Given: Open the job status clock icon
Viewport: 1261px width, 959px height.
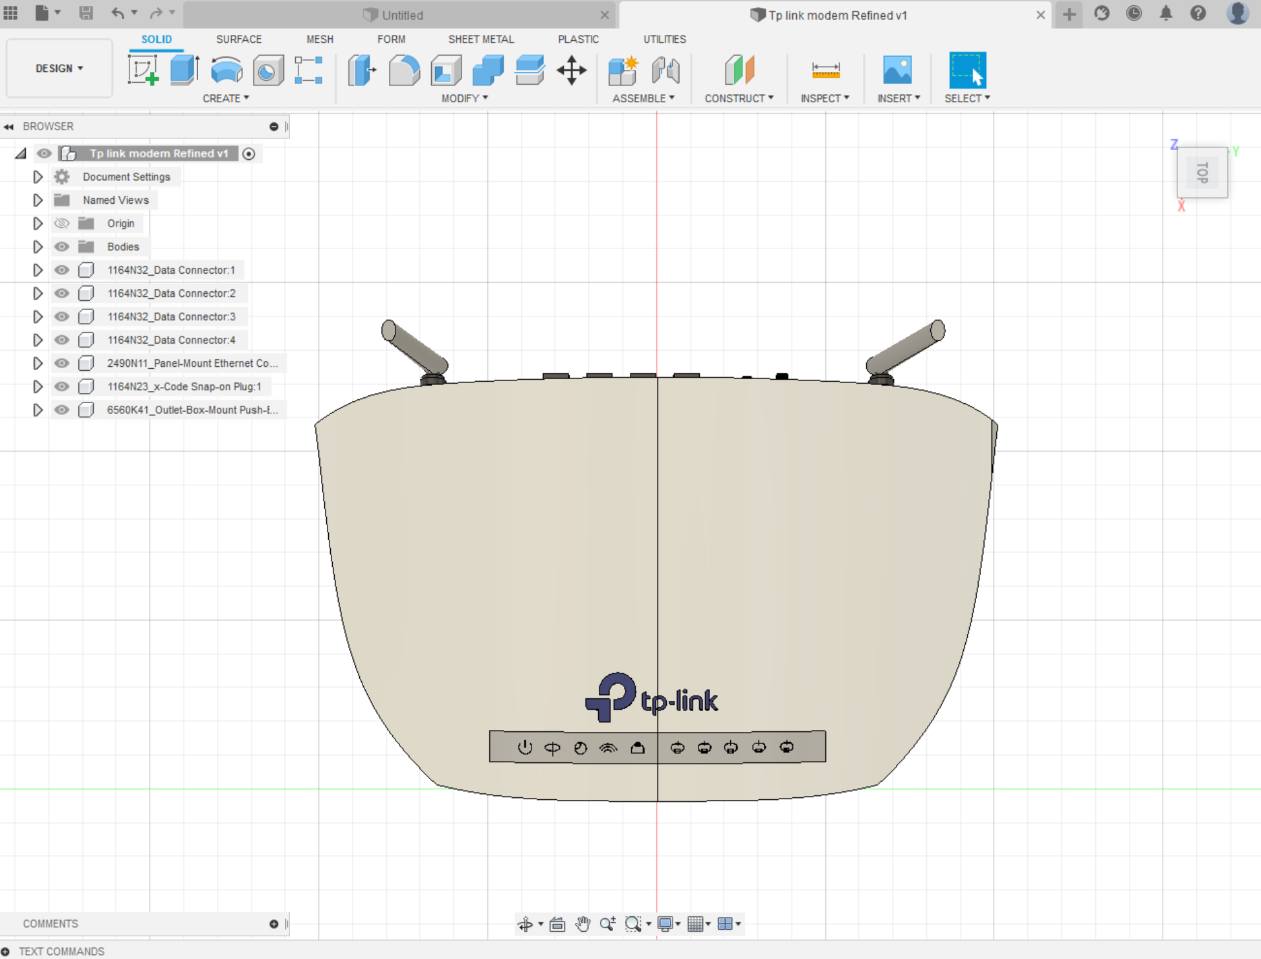Looking at the screenshot, I should [1134, 14].
